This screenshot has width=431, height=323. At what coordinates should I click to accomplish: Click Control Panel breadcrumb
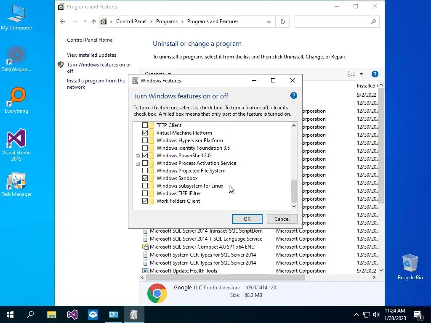[x=131, y=21]
